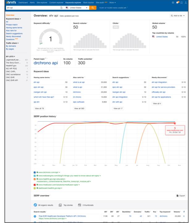Toggle the dashboard.healthit.gov/api chart checkbox
Viewport: 190px width, 223px height.
tap(35, 188)
